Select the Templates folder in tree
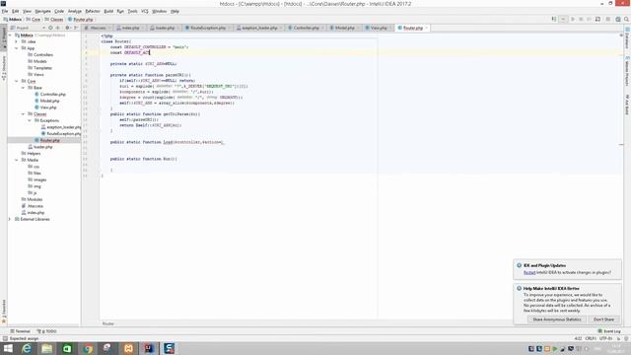 (42, 68)
